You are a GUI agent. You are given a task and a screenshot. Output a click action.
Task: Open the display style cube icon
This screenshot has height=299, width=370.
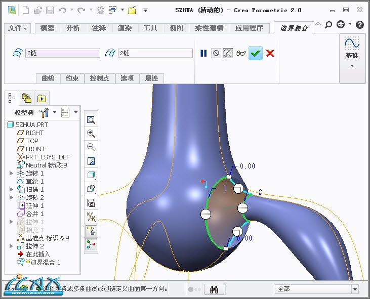[x=91, y=175]
